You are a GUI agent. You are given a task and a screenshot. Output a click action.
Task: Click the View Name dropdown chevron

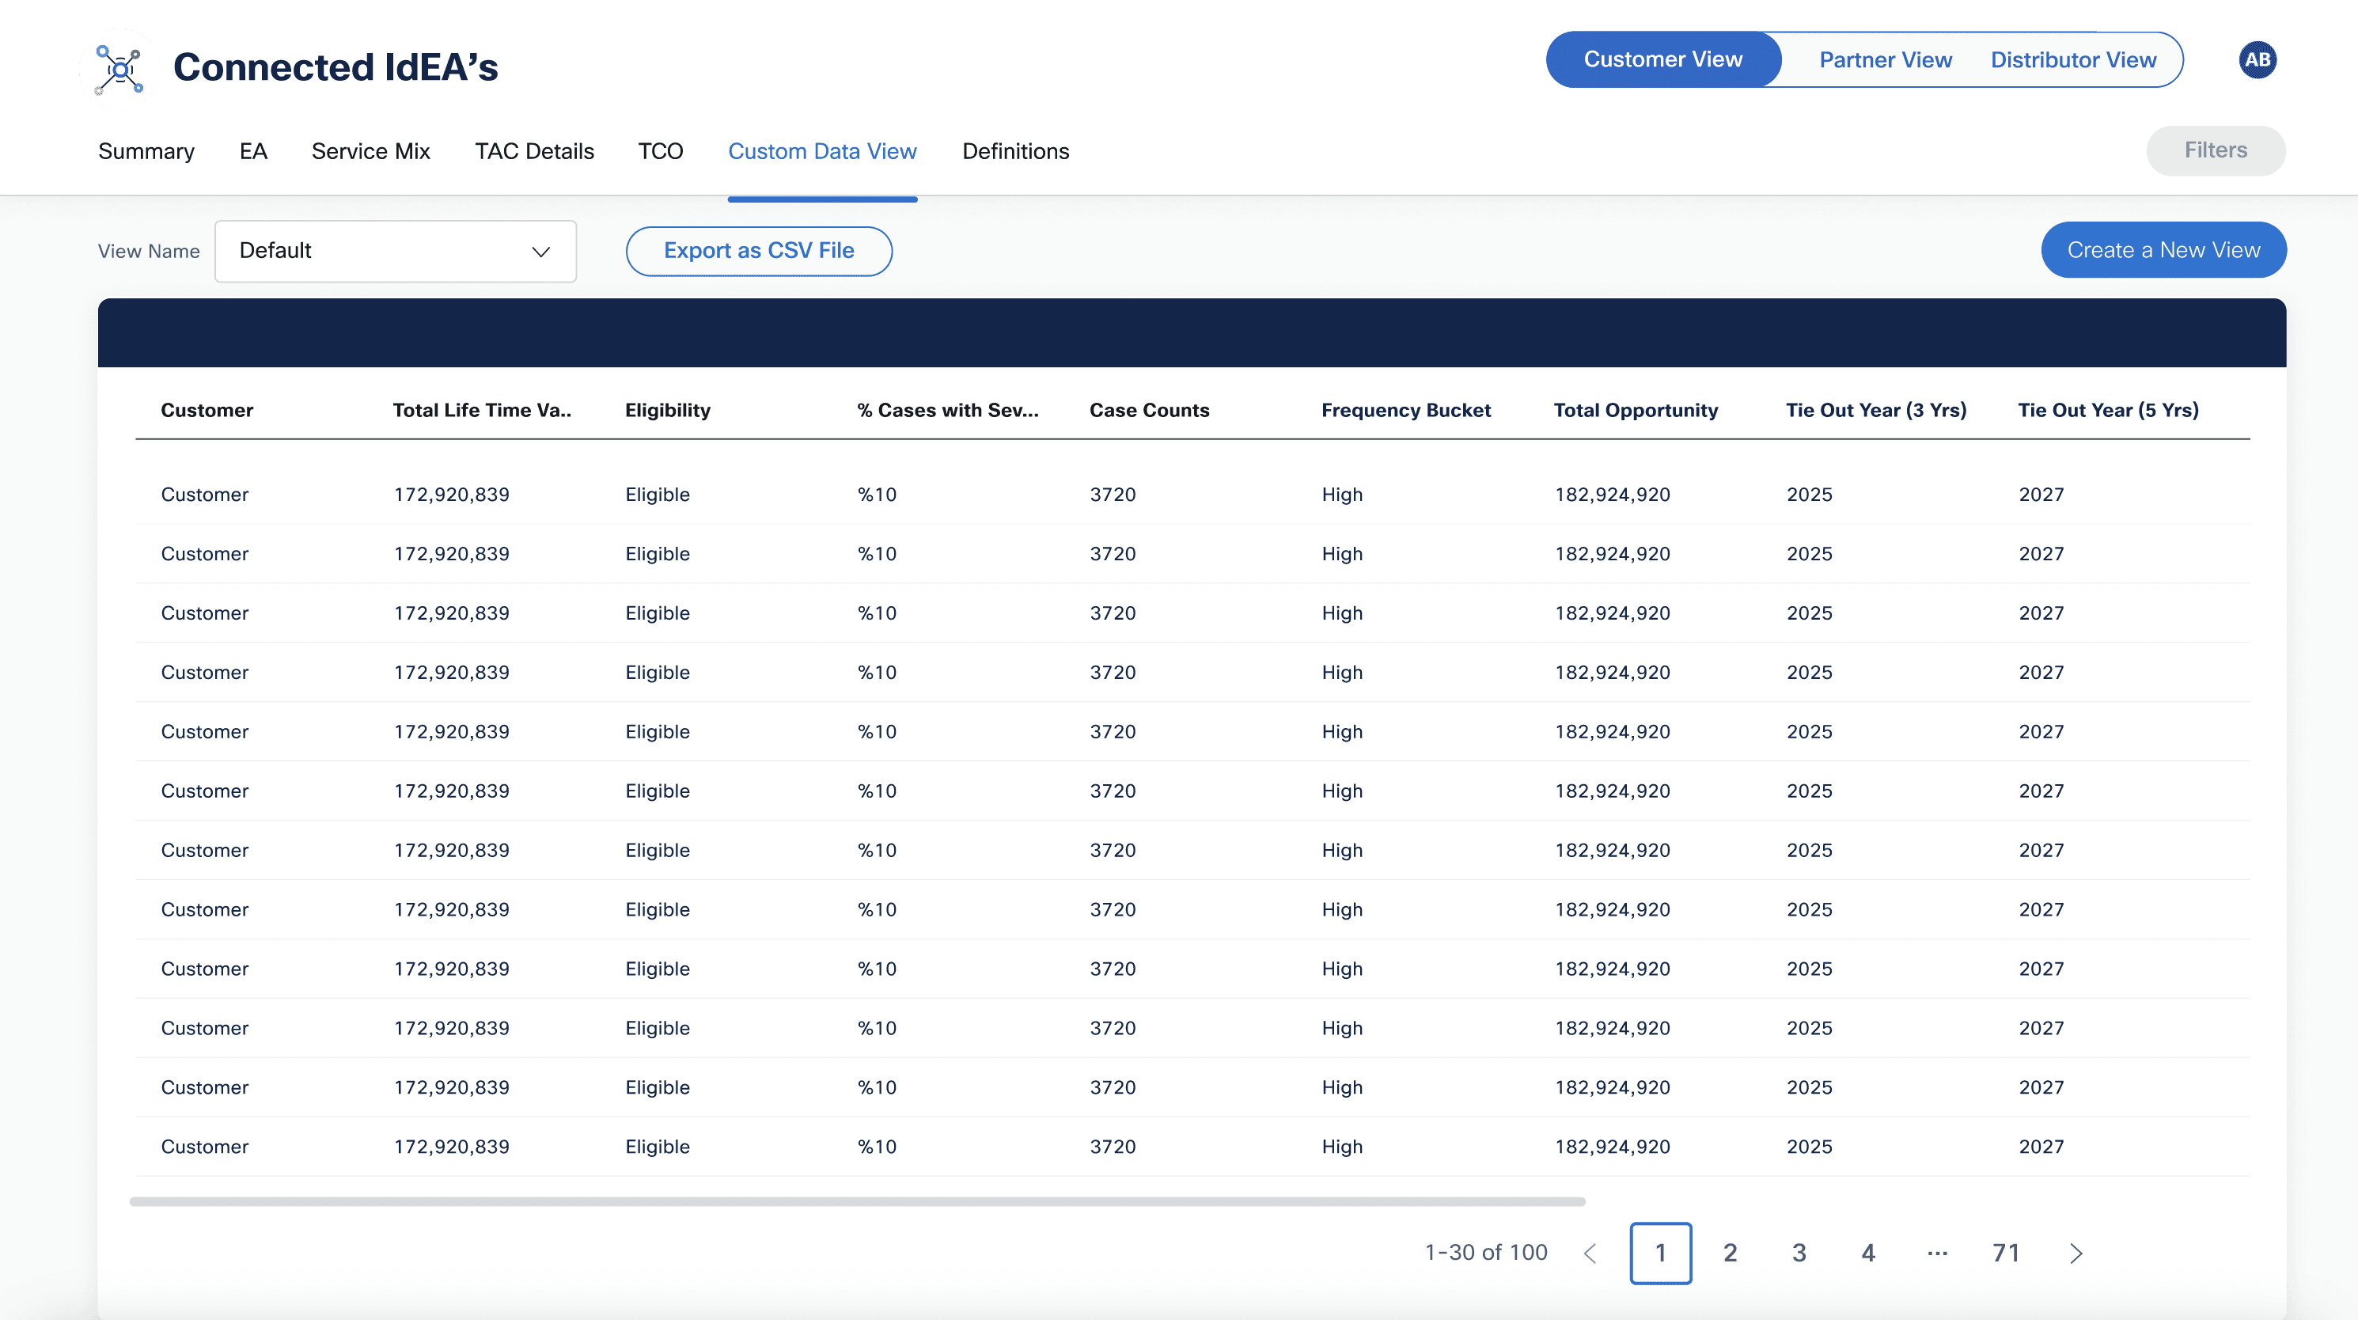541,252
